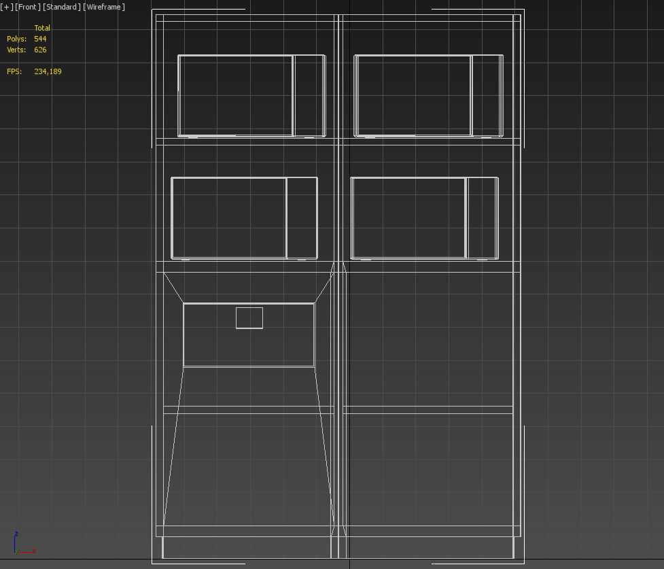The height and width of the screenshot is (569, 664).
Task: Click the Total statistics header
Action: pyautogui.click(x=42, y=28)
